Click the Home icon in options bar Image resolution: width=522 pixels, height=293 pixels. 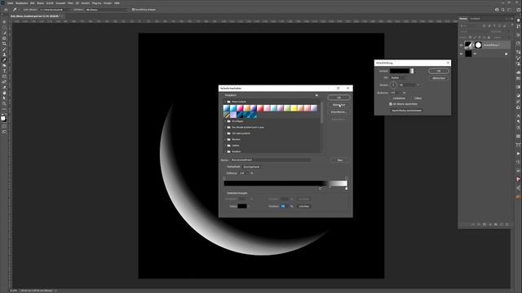tap(6, 10)
